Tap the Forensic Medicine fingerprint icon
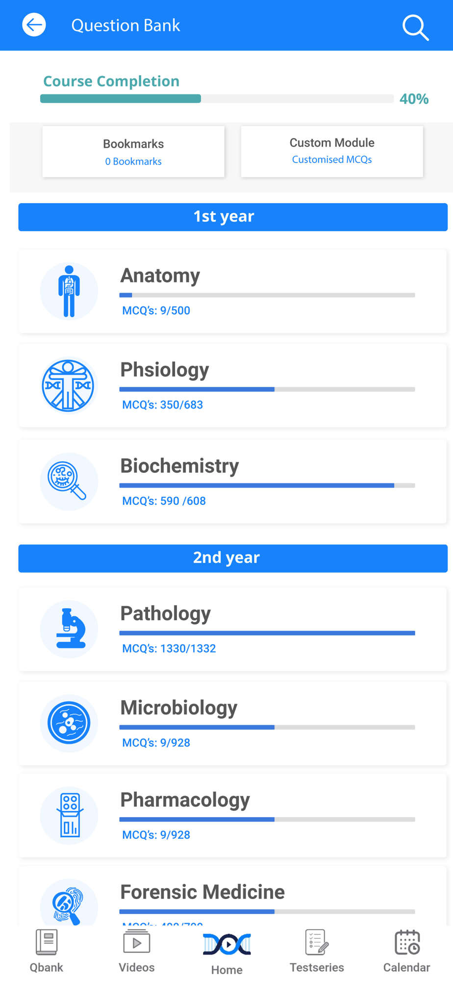453x982 pixels. click(x=69, y=904)
